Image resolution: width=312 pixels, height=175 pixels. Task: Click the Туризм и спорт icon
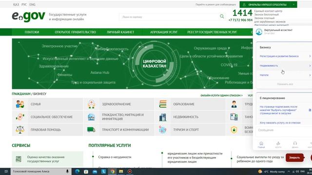pos(162,130)
